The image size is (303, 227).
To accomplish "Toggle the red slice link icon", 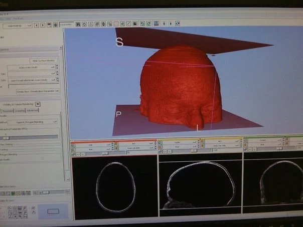I will pos(73,154).
